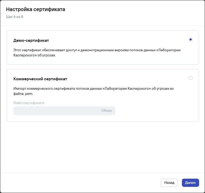205x193 pixels.
Task: Click the Обзор browse button
Action: pos(107,111)
